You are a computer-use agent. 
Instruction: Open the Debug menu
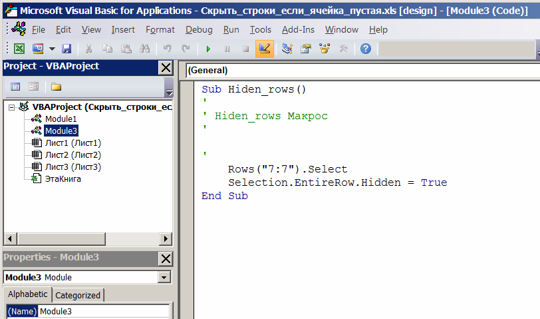199,30
